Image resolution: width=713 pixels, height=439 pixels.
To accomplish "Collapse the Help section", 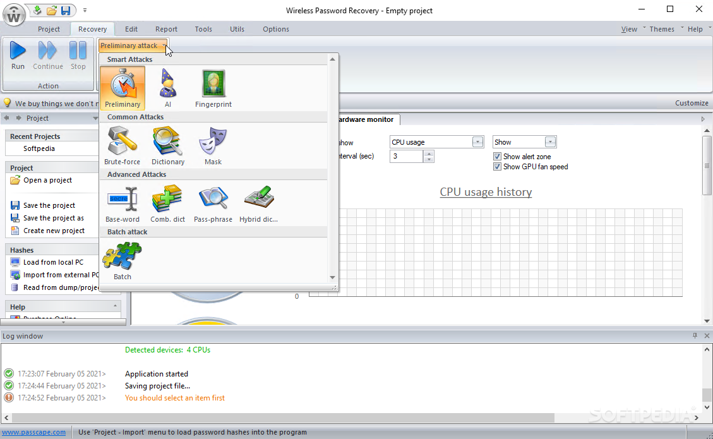I will coord(115,306).
